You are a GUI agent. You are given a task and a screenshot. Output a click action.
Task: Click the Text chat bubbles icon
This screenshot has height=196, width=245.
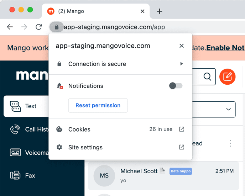pyautogui.click(x=15, y=106)
